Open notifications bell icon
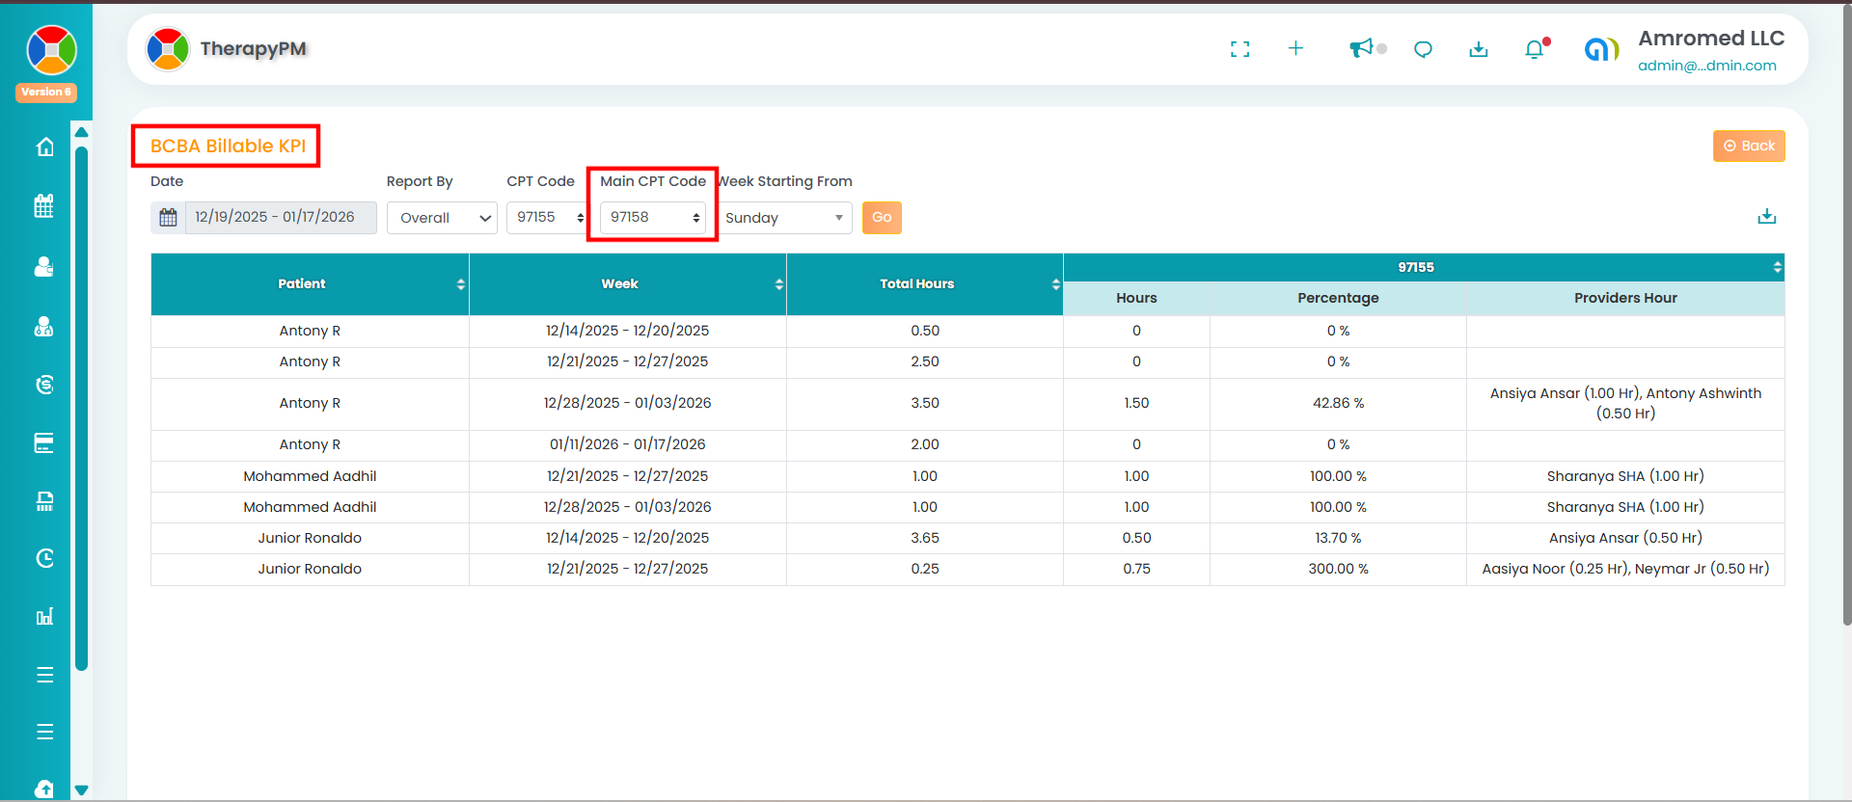 (1534, 49)
